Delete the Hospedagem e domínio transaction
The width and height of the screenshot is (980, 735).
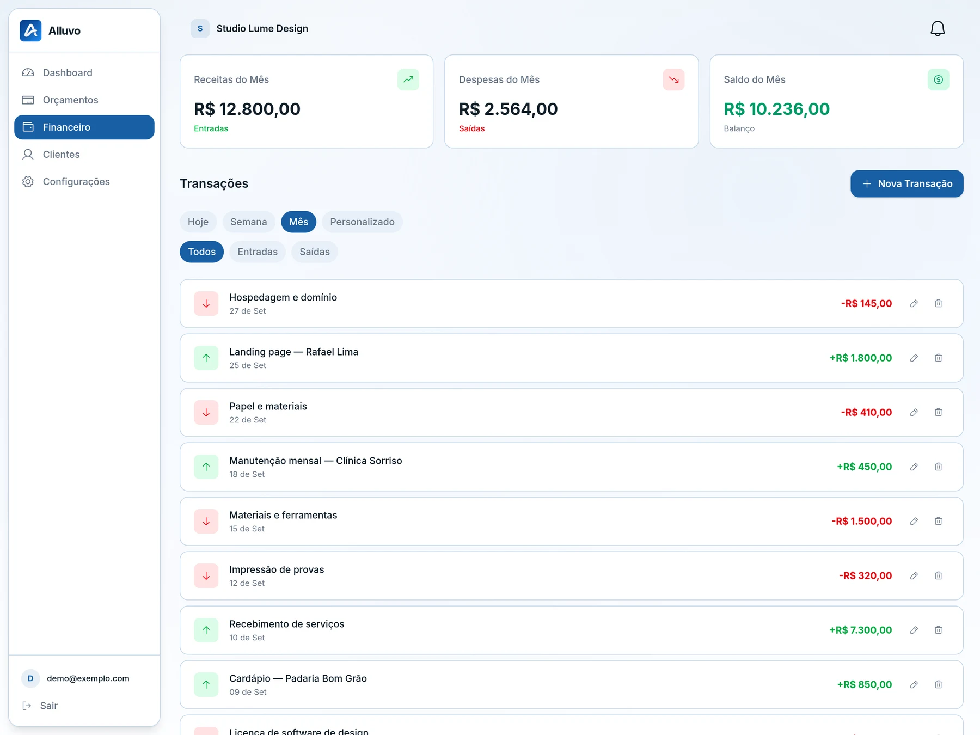point(939,304)
